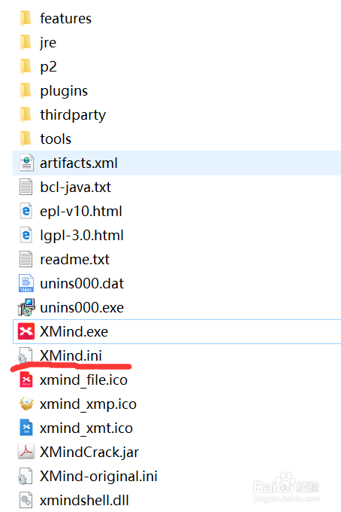Screen dimensions: 341x512
Task: Select the "readme.txt" file name
Action: click(74, 260)
